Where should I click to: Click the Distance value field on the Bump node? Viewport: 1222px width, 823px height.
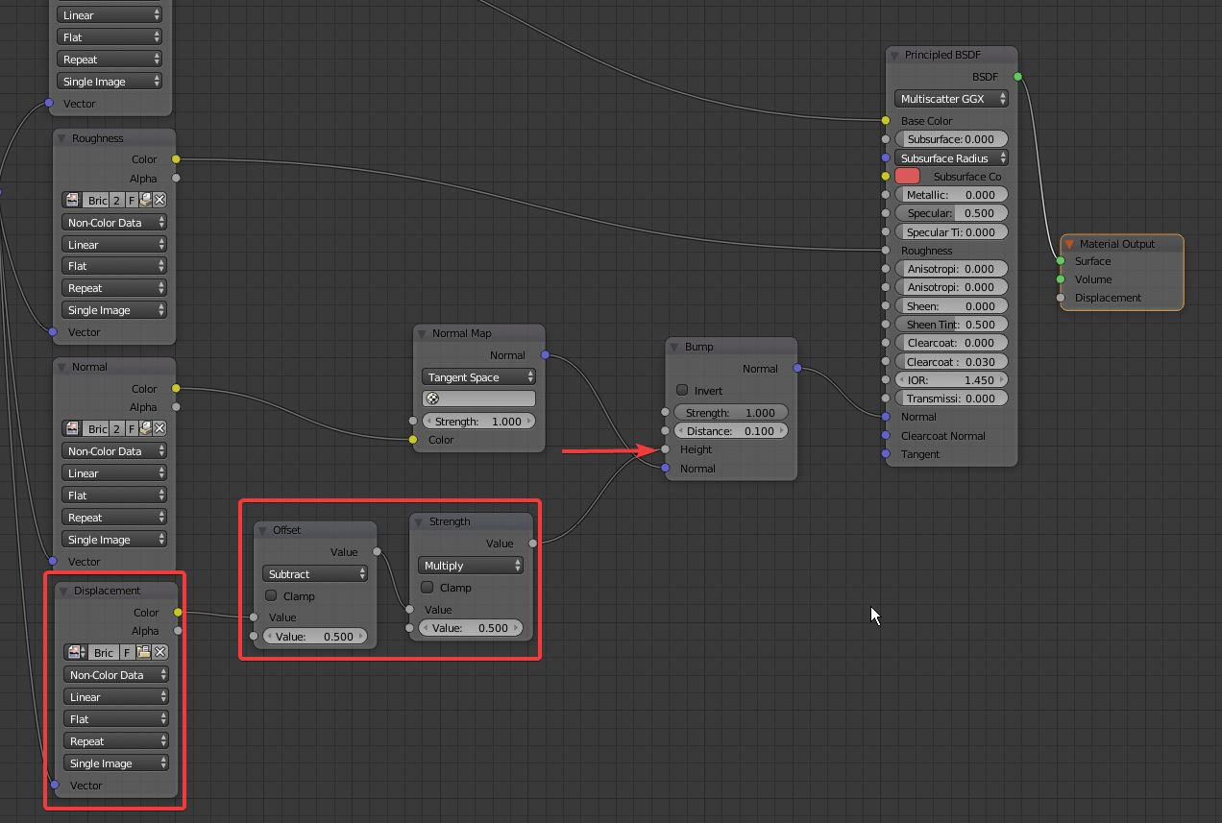coord(730,430)
